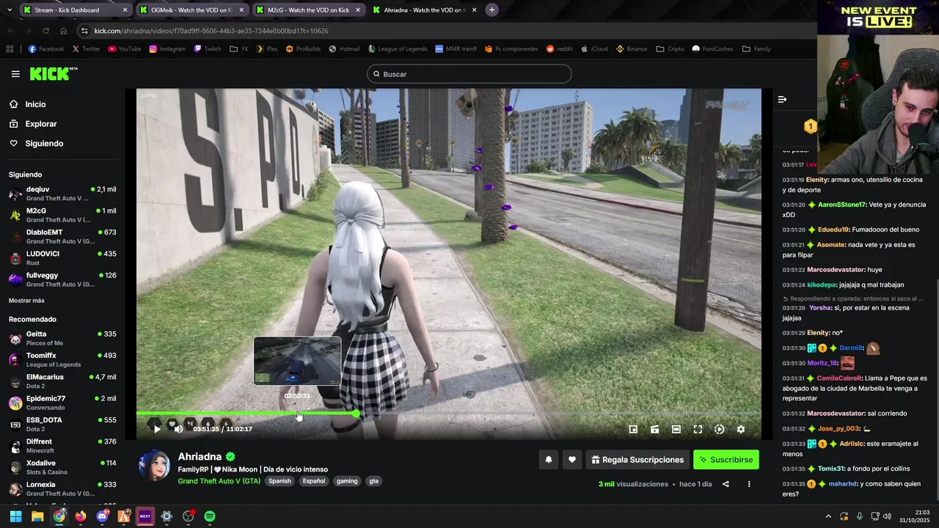This screenshot has height=528, width=939.
Task: Toggle notification bell for Ahriadna
Action: (x=548, y=460)
